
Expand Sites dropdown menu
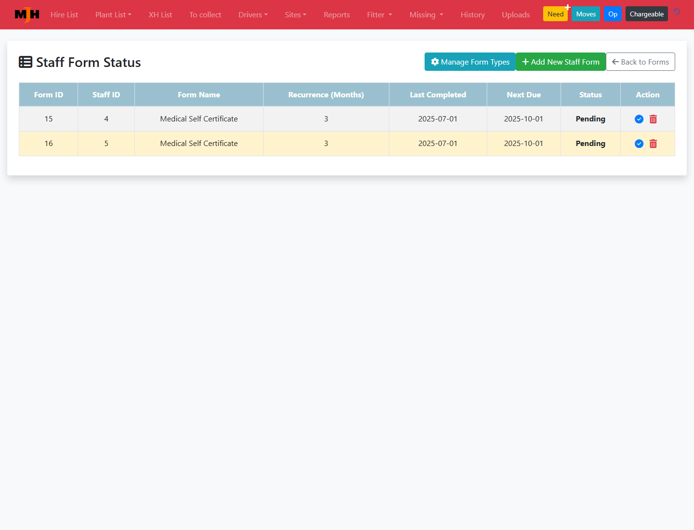[x=295, y=14]
